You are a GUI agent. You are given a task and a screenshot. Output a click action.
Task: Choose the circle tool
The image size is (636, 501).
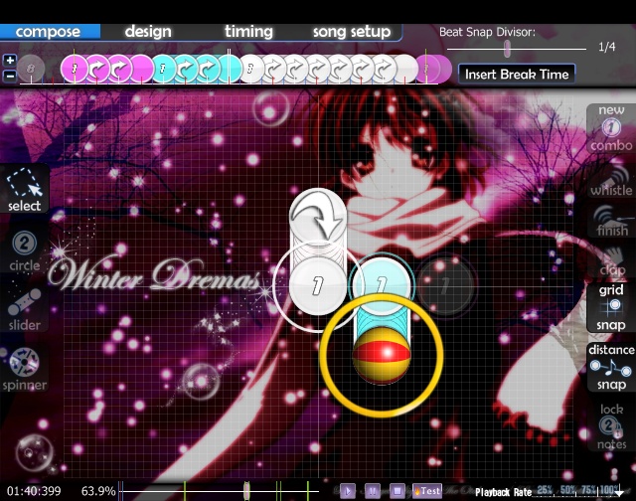pyautogui.click(x=24, y=250)
